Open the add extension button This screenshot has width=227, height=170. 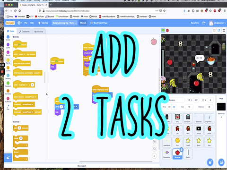coord(8,158)
